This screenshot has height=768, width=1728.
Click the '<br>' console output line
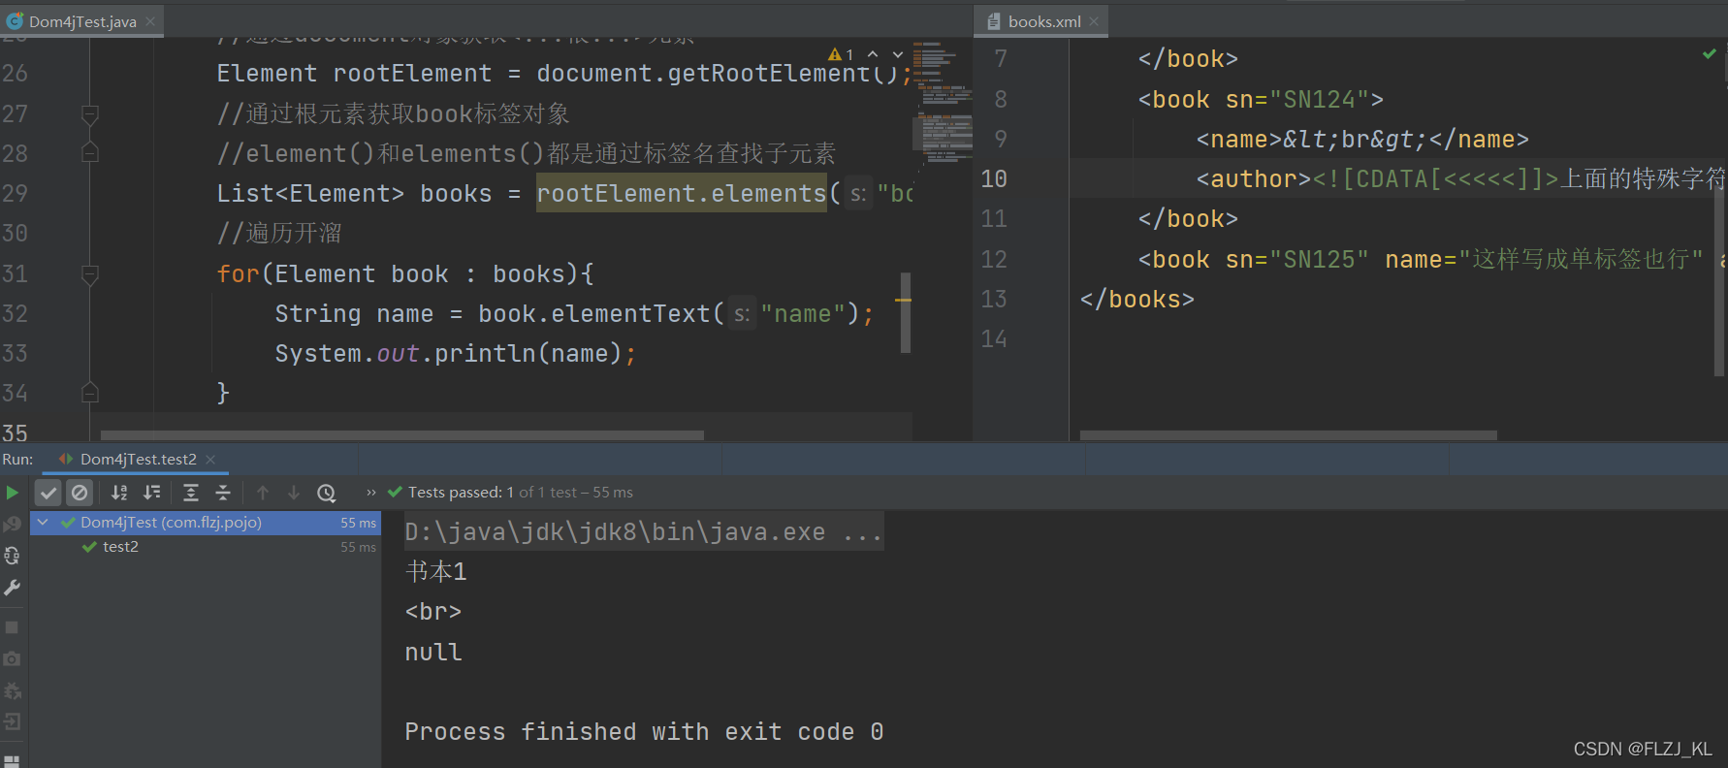[x=433, y=612]
